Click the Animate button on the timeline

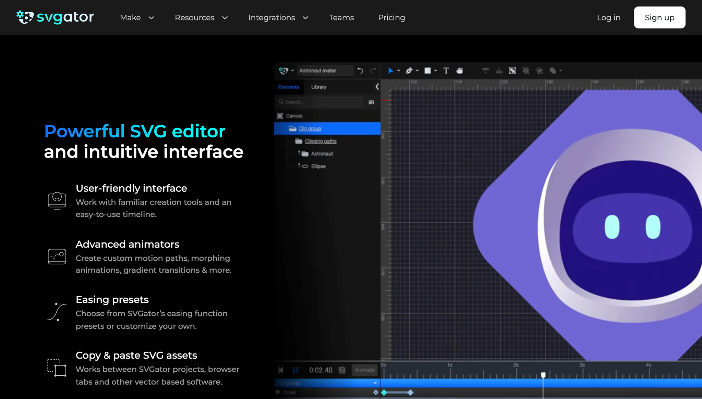(x=365, y=370)
